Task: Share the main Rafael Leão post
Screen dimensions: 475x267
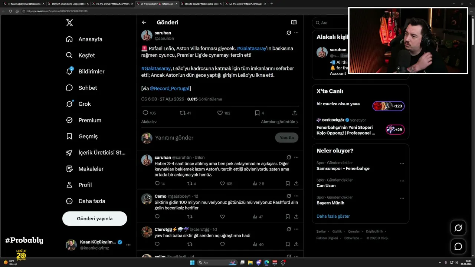Action: coord(295,113)
